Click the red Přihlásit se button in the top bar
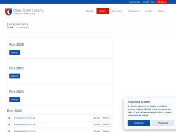 [162, 2]
